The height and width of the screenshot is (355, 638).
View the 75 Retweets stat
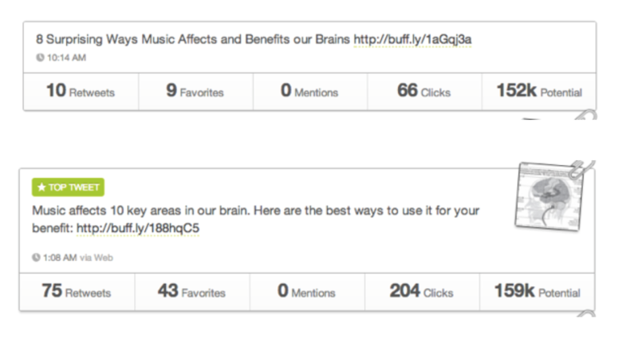tap(77, 291)
